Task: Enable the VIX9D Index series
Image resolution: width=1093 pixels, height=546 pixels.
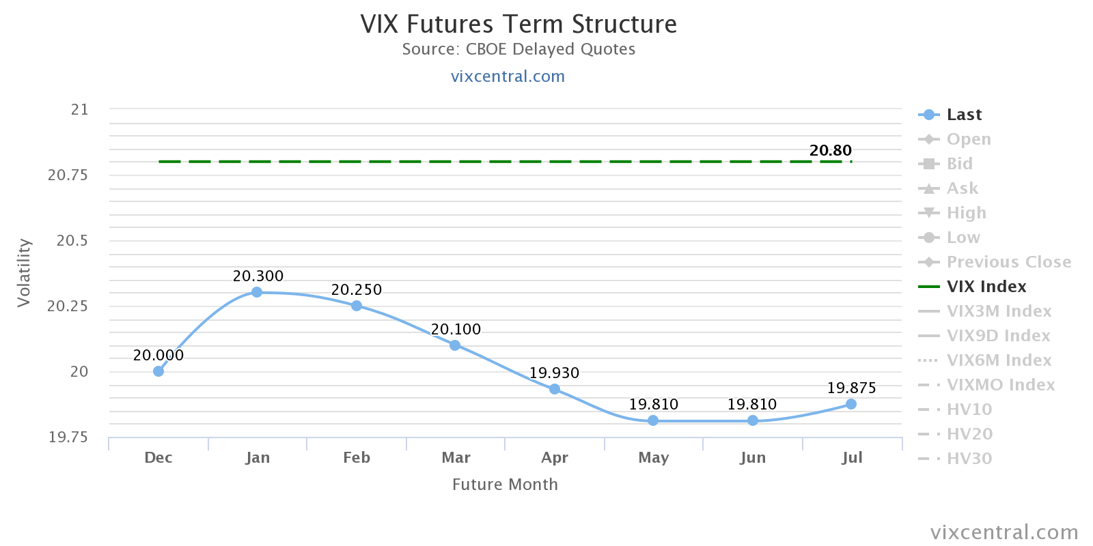Action: point(998,336)
